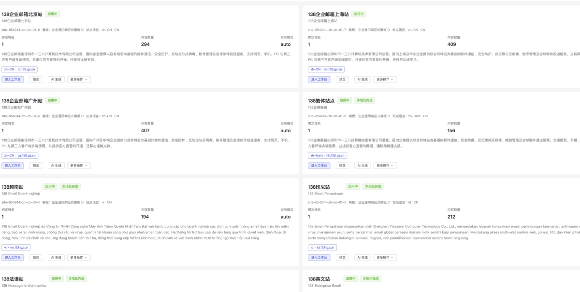The width and height of the screenshot is (580, 292).
Task: Click the 内容数量 value 294
Action: click(x=145, y=44)
